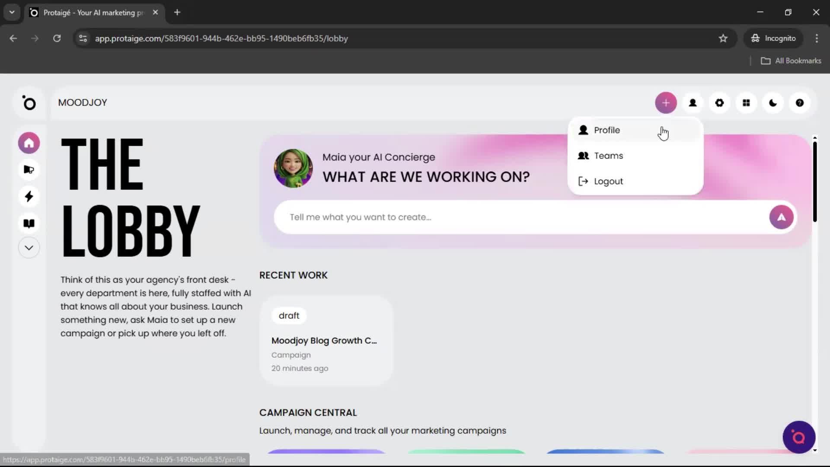Screen dimensions: 830x467
Task: Open the book library icon in sidebar
Action: click(29, 224)
